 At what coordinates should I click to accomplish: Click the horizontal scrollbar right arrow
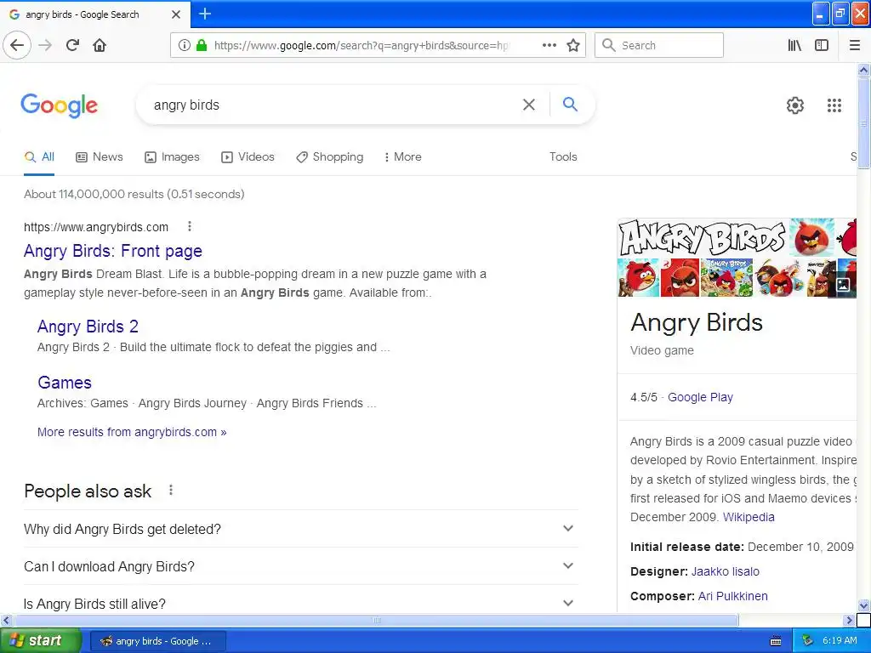pyautogui.click(x=848, y=620)
